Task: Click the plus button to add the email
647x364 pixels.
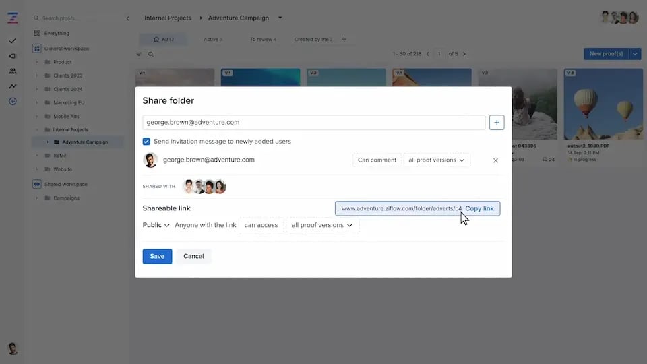Action: point(497,122)
